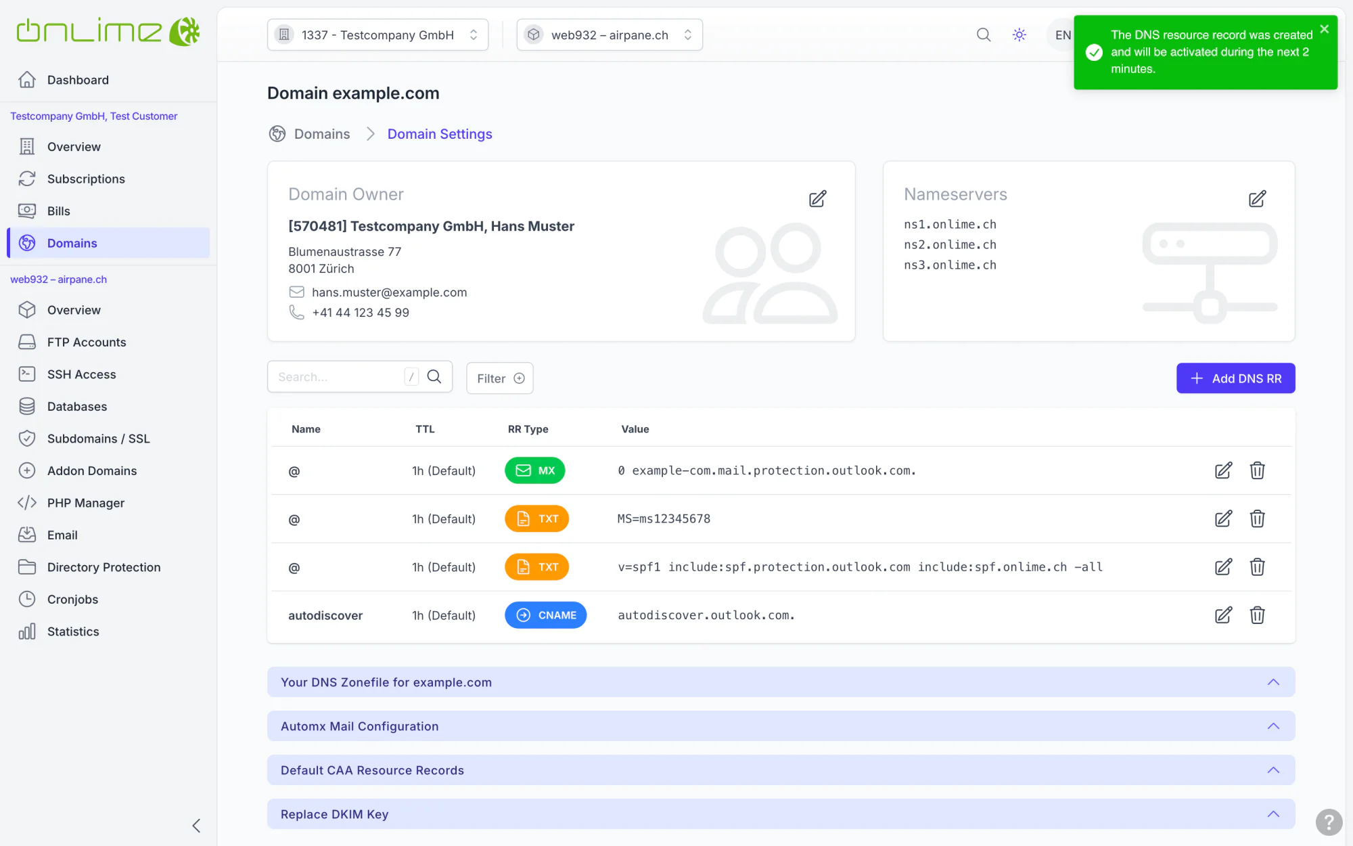
Task: Open the global search magnifier in header
Action: tap(984, 35)
